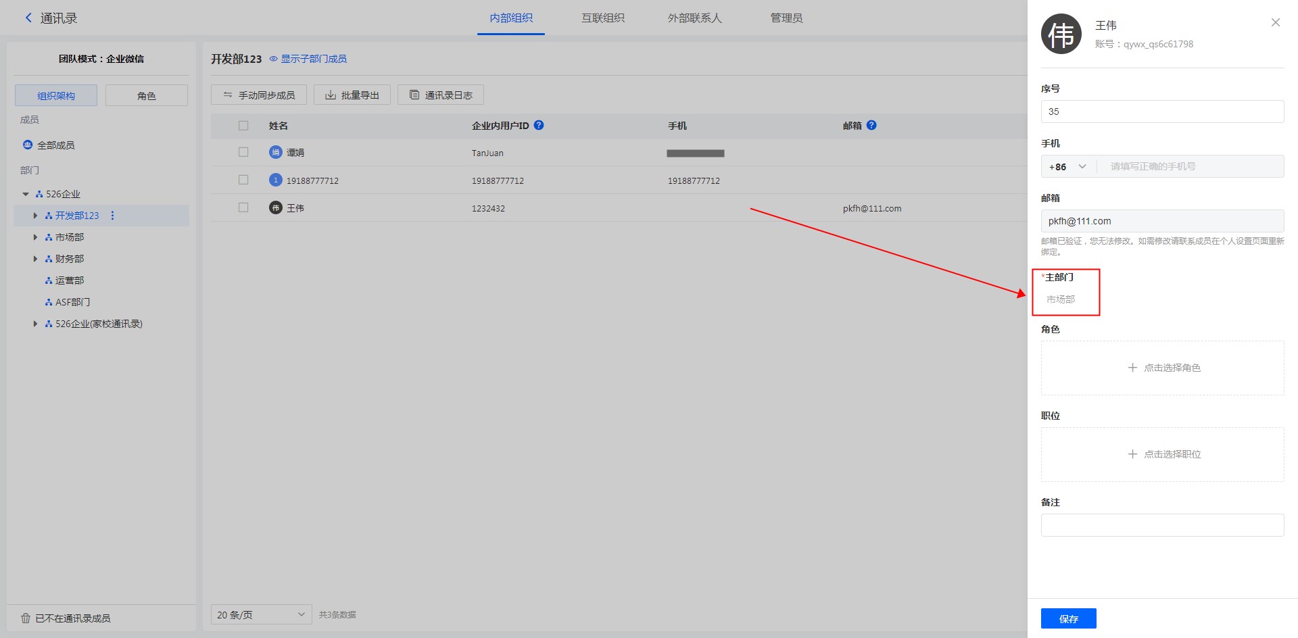Click the 全部成员 members icon

[28, 145]
